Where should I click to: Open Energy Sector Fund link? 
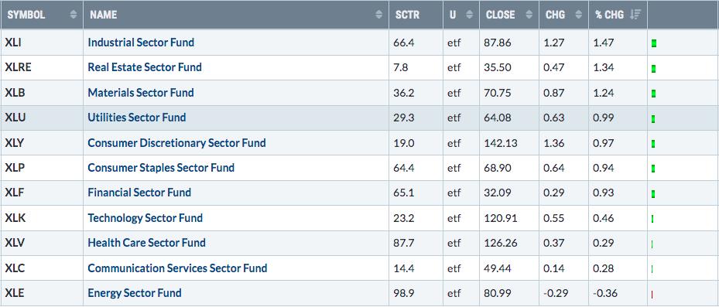click(x=135, y=293)
